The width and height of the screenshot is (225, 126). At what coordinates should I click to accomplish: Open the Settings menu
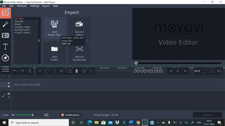(x=35, y=6)
